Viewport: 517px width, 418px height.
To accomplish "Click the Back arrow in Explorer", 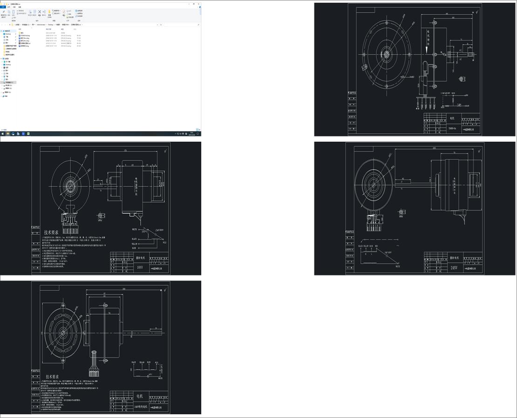I will [2, 25].
